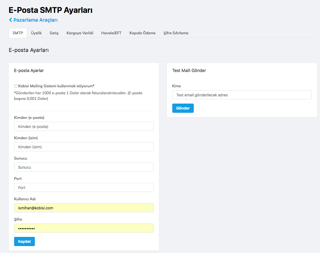Select the Kapıda Ödeme tab
320x253 pixels.
click(142, 33)
